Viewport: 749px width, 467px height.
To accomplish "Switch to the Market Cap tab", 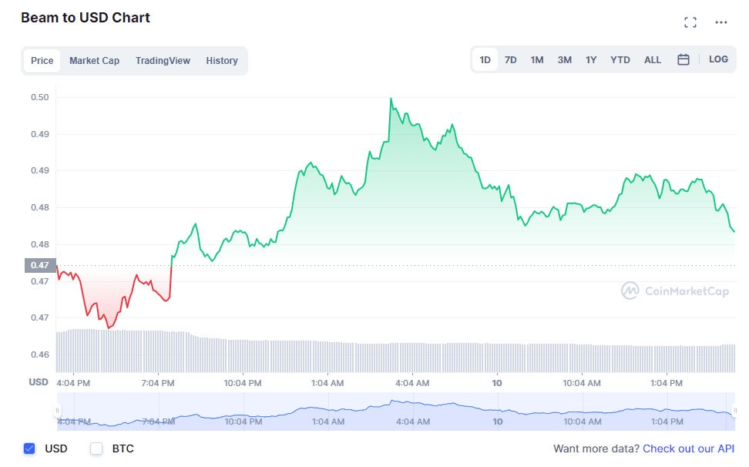I will coord(94,61).
